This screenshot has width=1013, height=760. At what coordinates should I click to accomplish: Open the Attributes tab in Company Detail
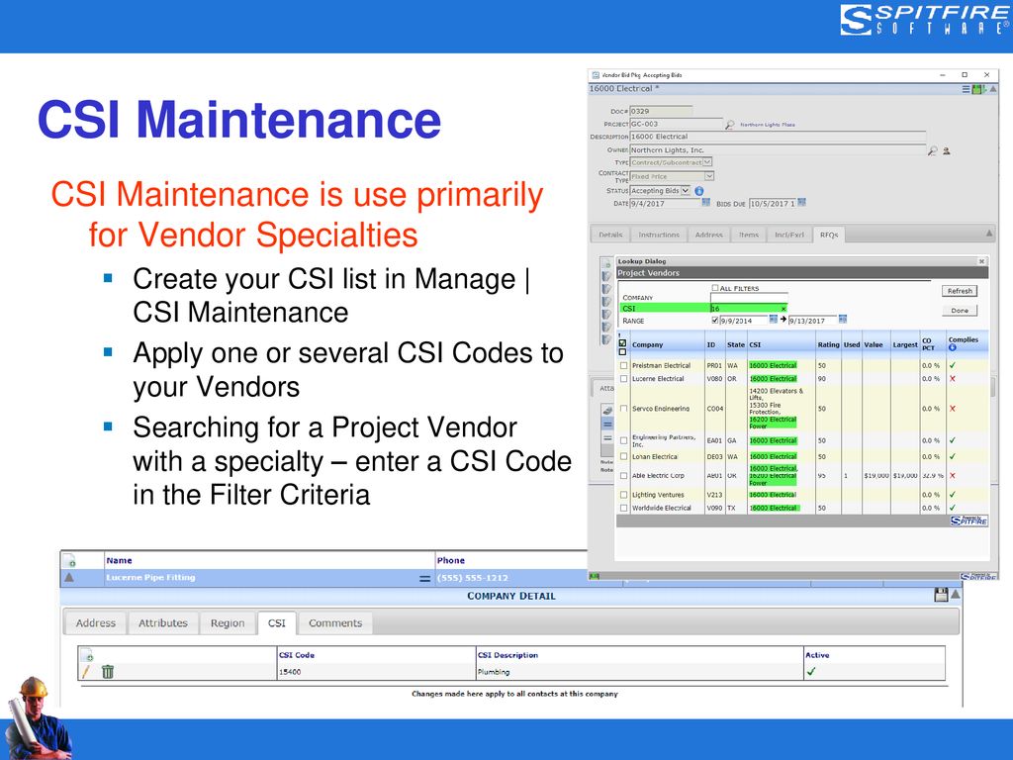[163, 623]
